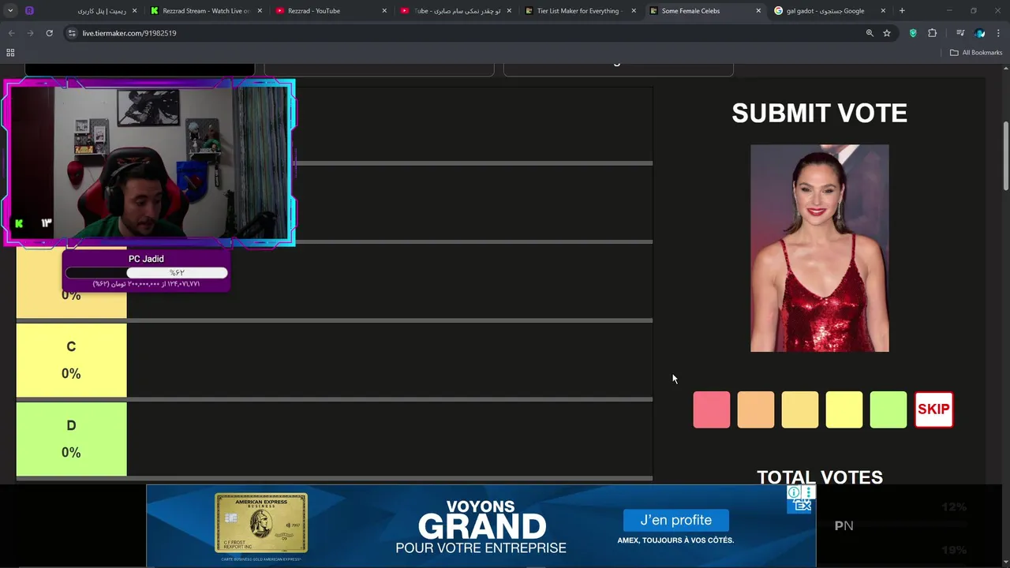Click the page vertical scrollbar

click(x=1005, y=155)
